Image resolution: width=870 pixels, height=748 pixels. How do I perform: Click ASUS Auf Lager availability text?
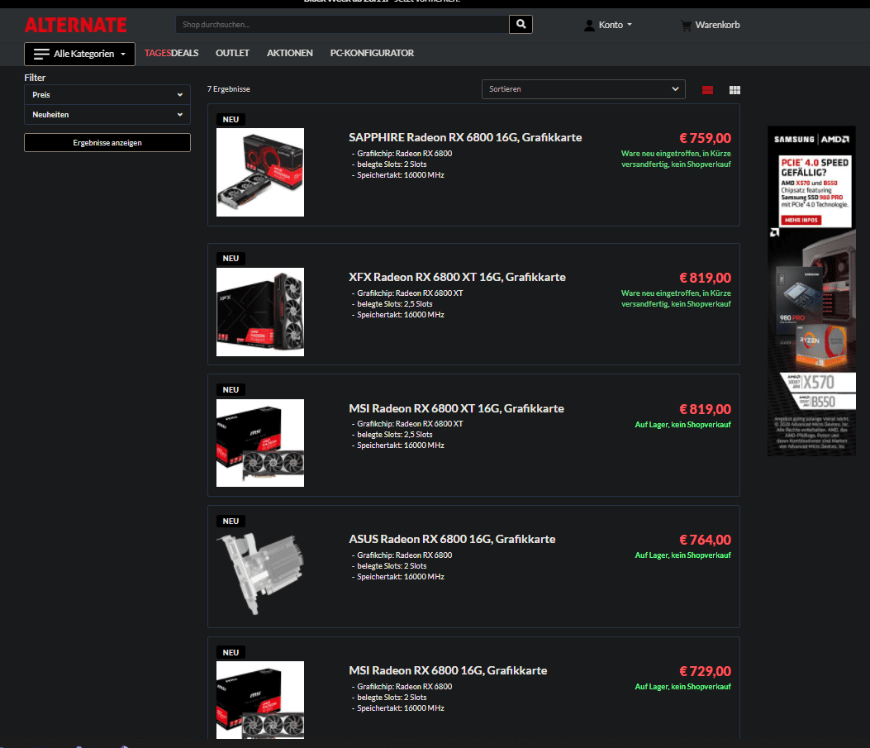[x=682, y=555]
